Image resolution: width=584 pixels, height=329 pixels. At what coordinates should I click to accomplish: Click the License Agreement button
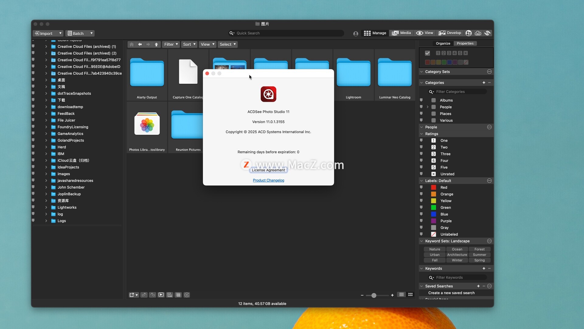pyautogui.click(x=268, y=170)
